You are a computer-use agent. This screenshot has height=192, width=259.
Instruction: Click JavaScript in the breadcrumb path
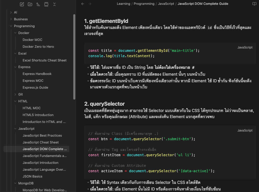[166, 4]
